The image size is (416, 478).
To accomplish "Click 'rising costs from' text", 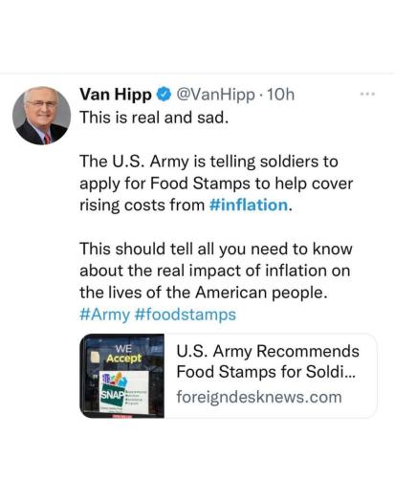I will 142,205.
